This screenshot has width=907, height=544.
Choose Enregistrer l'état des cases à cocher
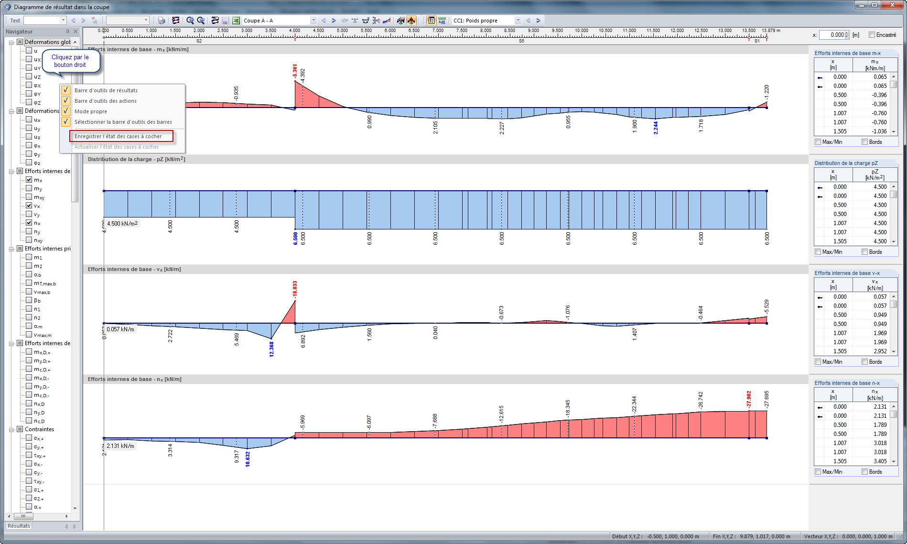pos(123,136)
